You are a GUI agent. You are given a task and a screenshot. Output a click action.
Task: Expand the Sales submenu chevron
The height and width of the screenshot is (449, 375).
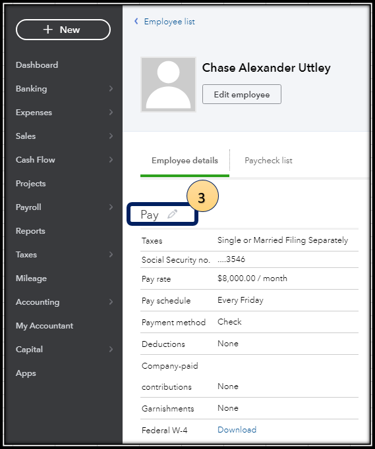pos(111,136)
